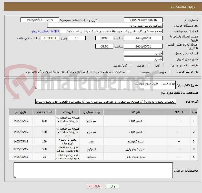The height and width of the screenshot is (193, 202).
Task: Open the اطلاعات تماس خریدار link
Action: [45, 31]
